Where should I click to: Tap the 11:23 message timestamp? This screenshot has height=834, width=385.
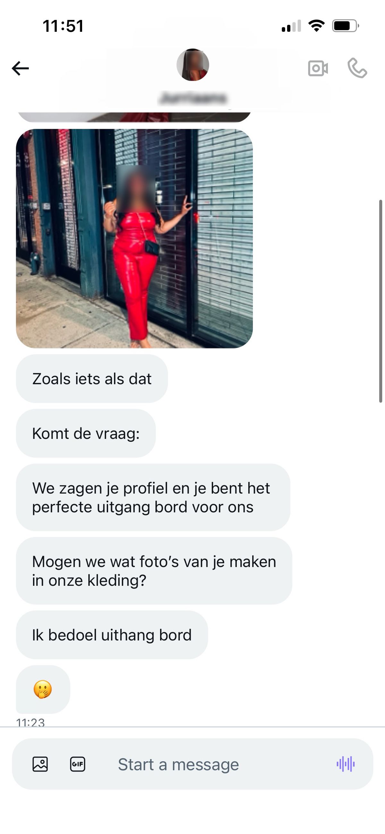[x=30, y=722]
